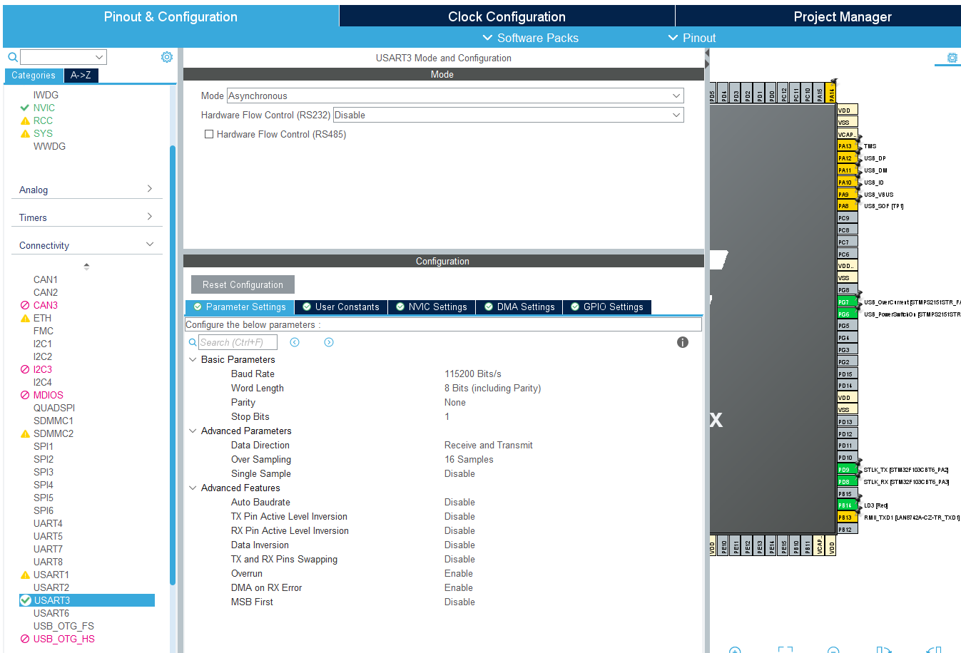Click Reset Configuration button

[243, 284]
